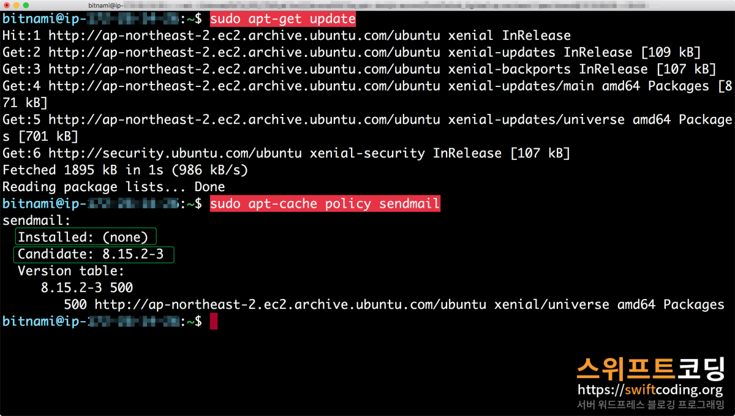This screenshot has width=735, height=416.
Task: Click the '8.15.2-3 500' version entry
Action: pyautogui.click(x=86, y=287)
